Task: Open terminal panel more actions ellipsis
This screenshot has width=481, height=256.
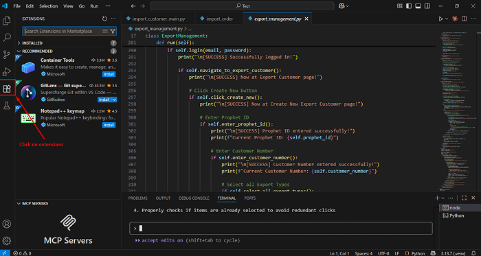Action: tap(451, 198)
